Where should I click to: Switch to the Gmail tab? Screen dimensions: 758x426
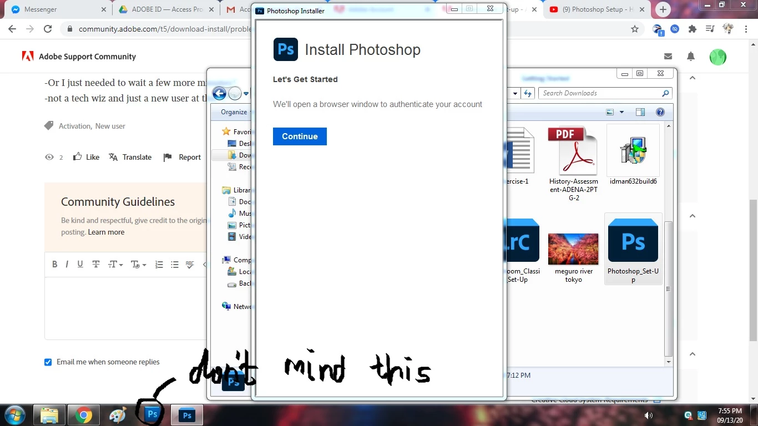point(236,9)
